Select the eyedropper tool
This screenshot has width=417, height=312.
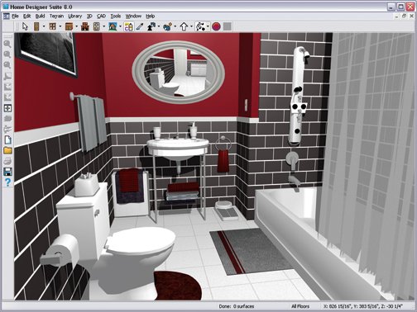click(x=140, y=26)
